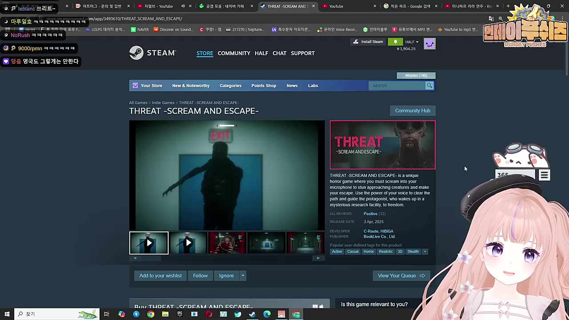
Task: Click the Steam logo in the header
Action: tap(152, 53)
